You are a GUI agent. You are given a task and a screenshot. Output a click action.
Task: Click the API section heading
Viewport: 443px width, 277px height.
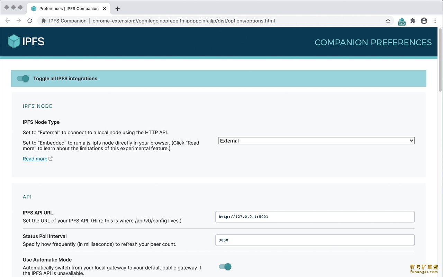coord(27,197)
